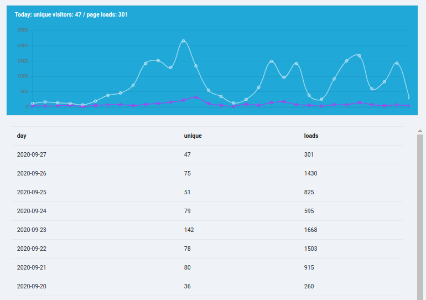Click unique value 142 for 2020-09-23

click(x=189, y=230)
